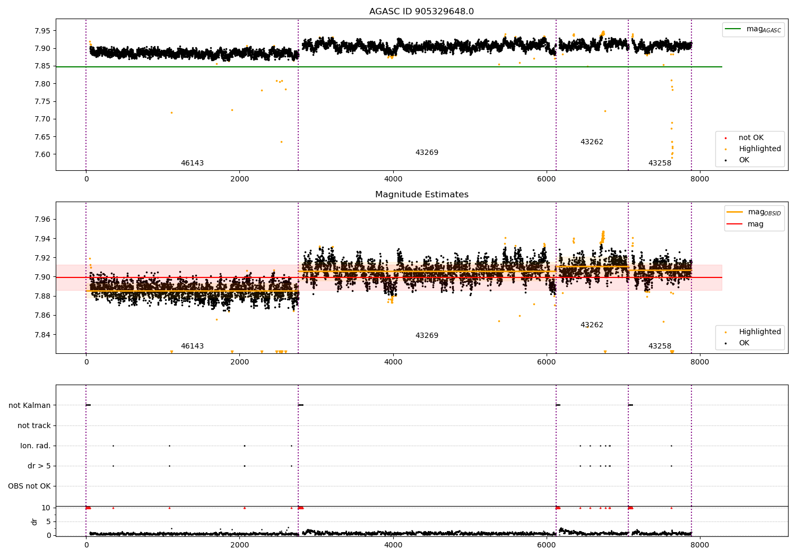Viewport: 796px width, 557px height.
Task: Click the 6000 x-tick under Magnitude Estimates plot
Action: pyautogui.click(x=547, y=362)
